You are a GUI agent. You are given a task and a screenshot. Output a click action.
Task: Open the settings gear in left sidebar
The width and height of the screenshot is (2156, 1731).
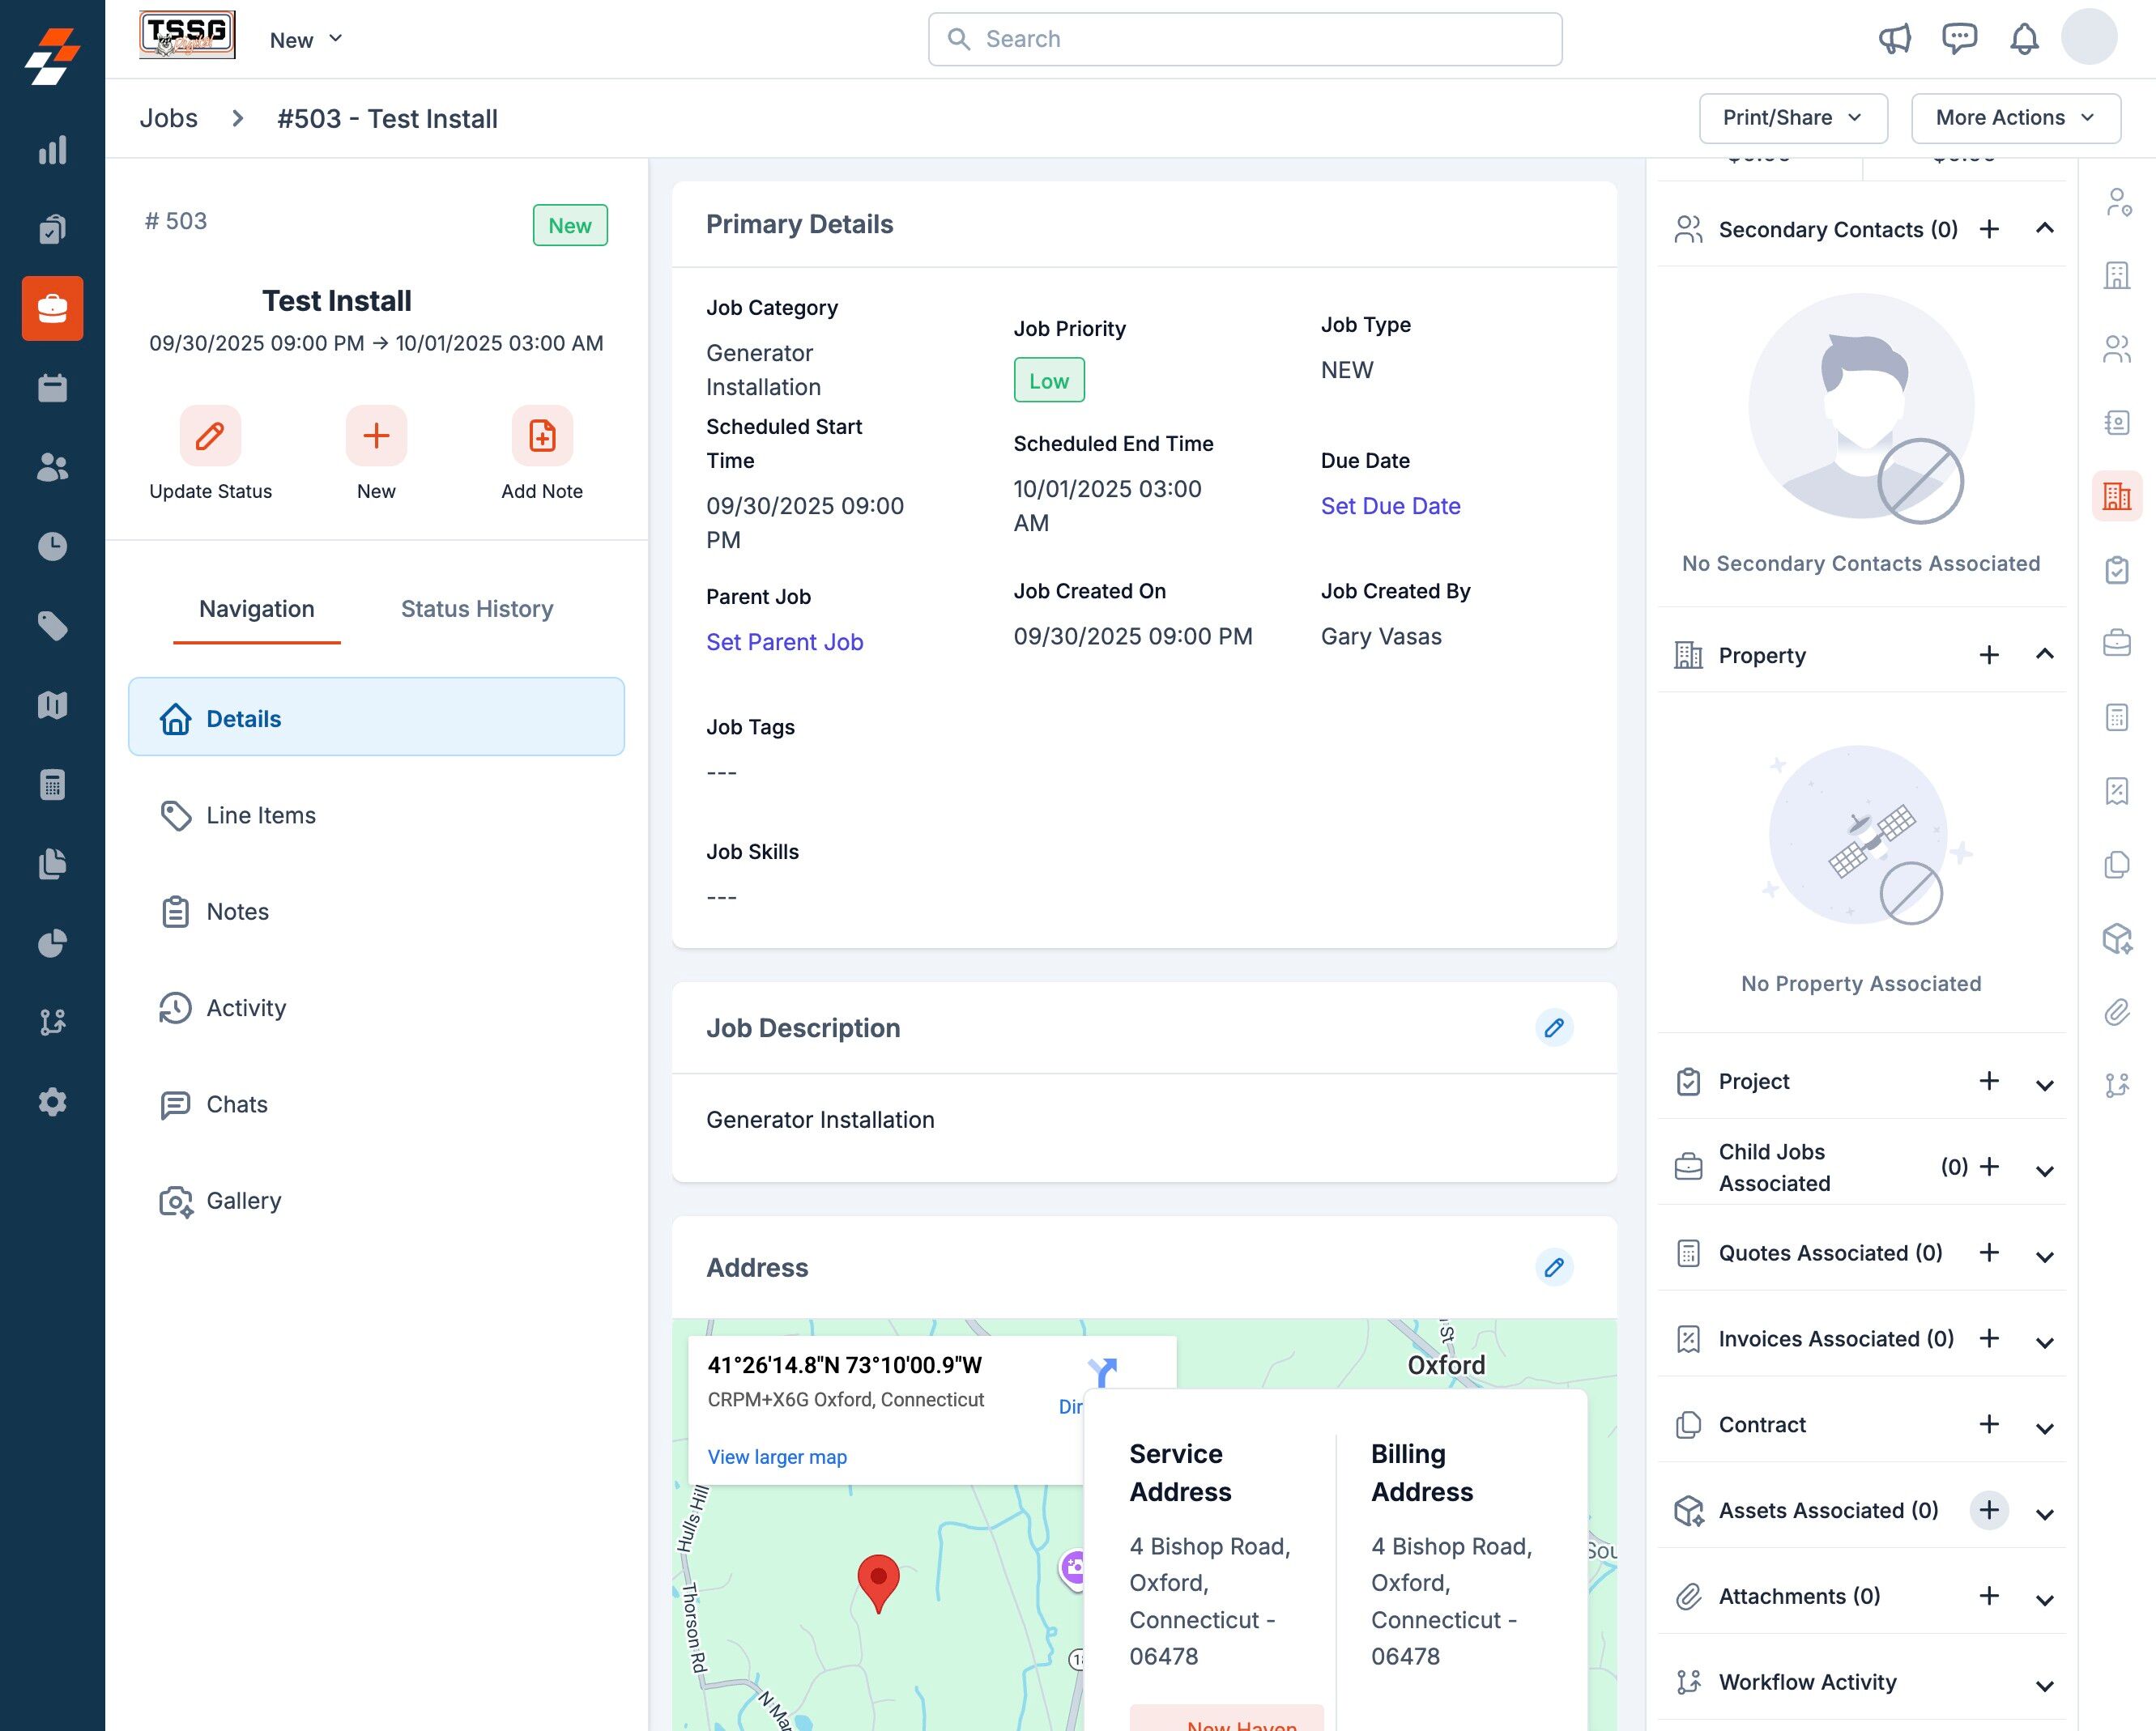(x=52, y=1101)
